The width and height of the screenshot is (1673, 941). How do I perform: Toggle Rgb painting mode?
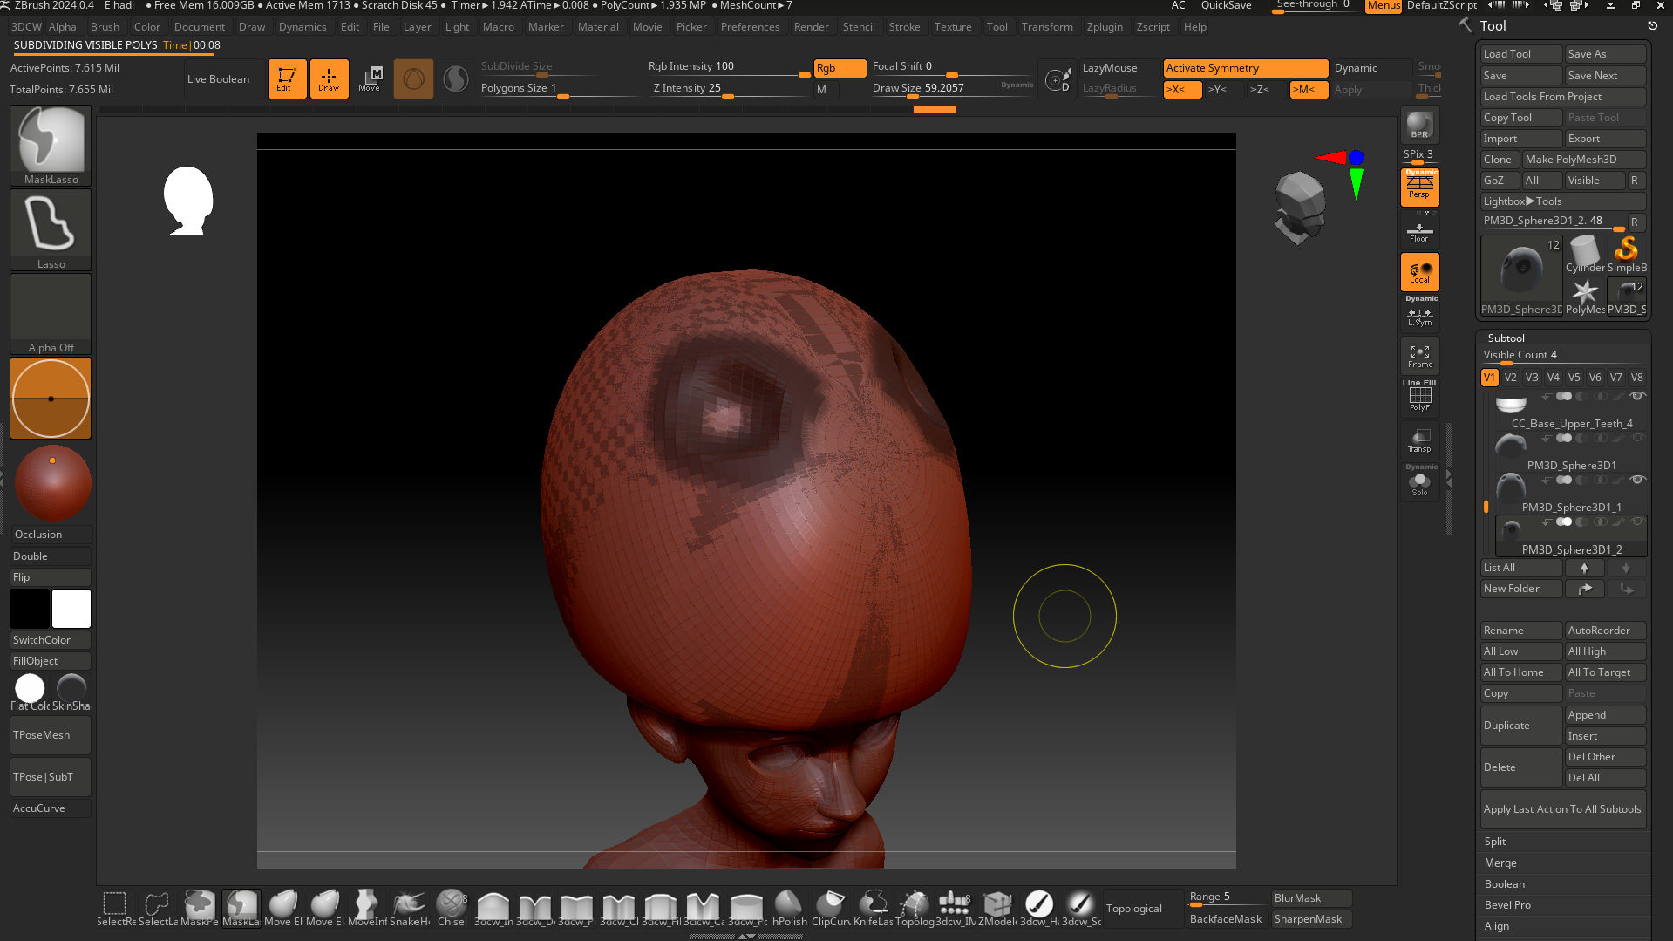click(x=840, y=68)
